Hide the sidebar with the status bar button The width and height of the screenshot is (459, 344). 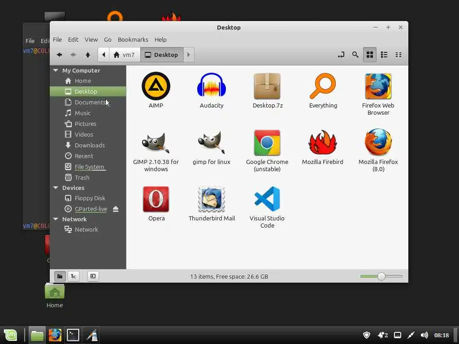[x=93, y=276]
